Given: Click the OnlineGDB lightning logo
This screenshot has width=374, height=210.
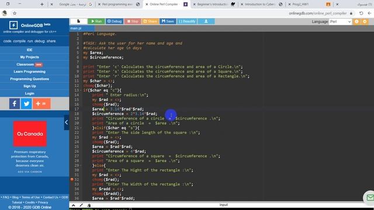Looking at the screenshot, I should click(x=13, y=25).
